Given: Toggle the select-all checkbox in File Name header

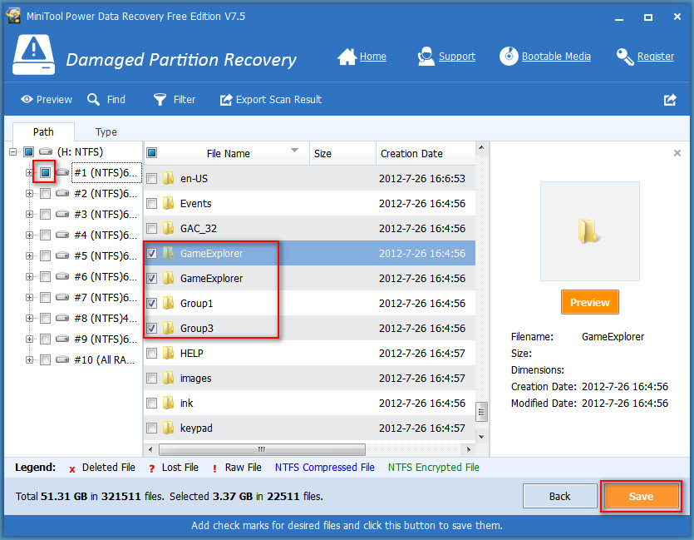Looking at the screenshot, I should (x=150, y=152).
